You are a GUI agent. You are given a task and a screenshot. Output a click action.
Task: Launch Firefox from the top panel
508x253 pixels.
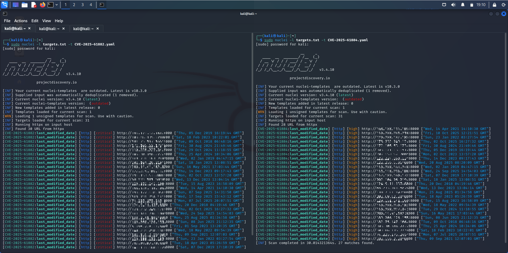coord(43,5)
